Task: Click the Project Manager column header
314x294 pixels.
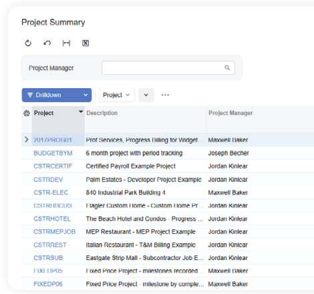Action: (x=230, y=113)
